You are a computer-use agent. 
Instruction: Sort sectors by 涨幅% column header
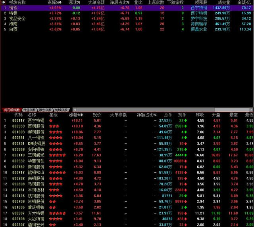[55, 2]
